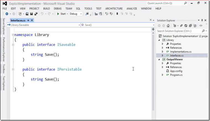Open the EDIT menu
210x121 pixels.
(x=13, y=9)
